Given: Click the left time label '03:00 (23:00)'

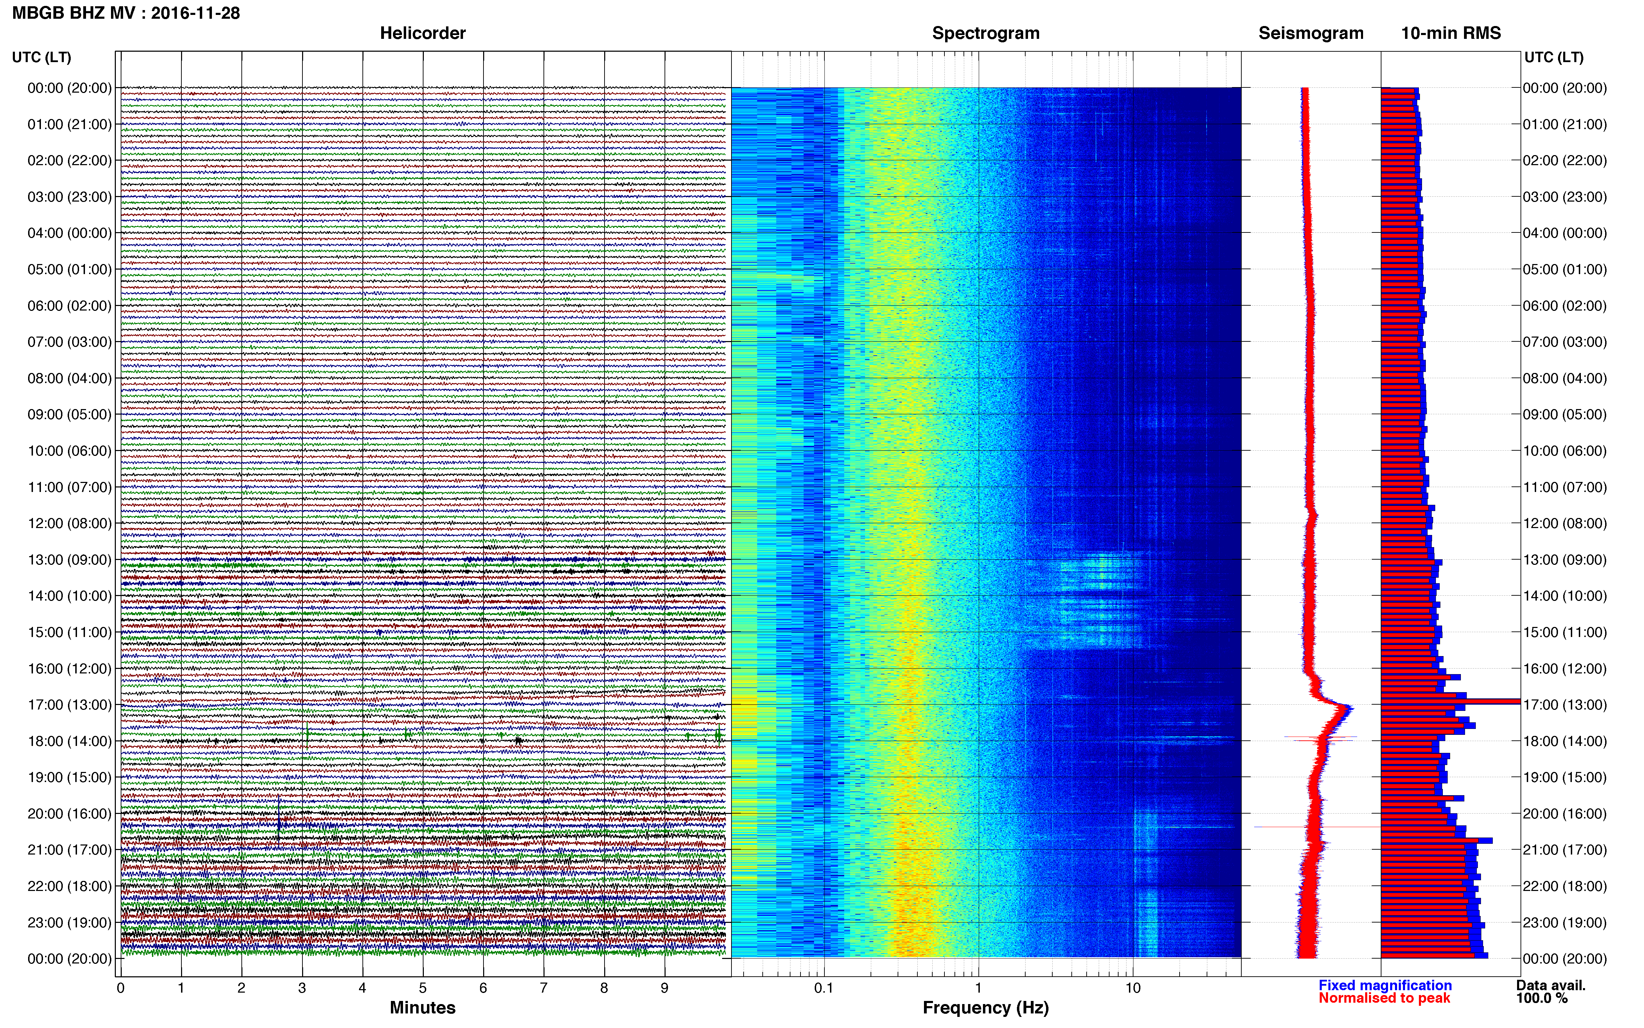Looking at the screenshot, I should coord(69,197).
